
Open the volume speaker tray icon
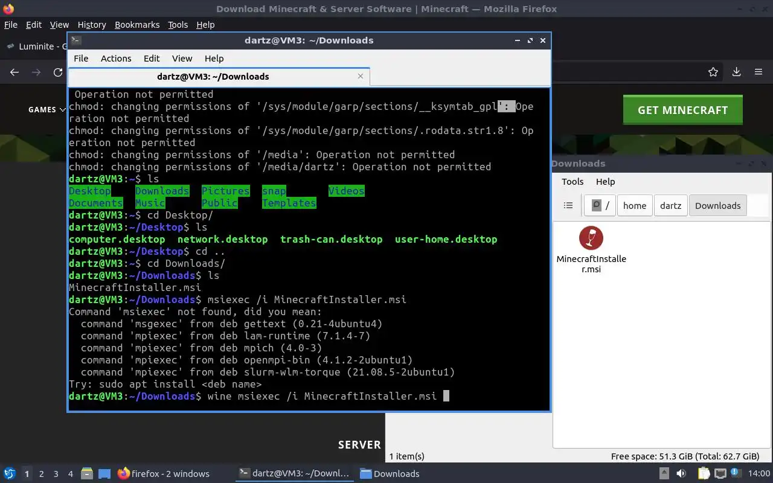point(682,473)
